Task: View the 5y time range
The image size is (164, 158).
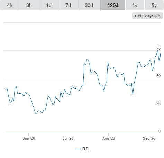Action: (x=154, y=5)
